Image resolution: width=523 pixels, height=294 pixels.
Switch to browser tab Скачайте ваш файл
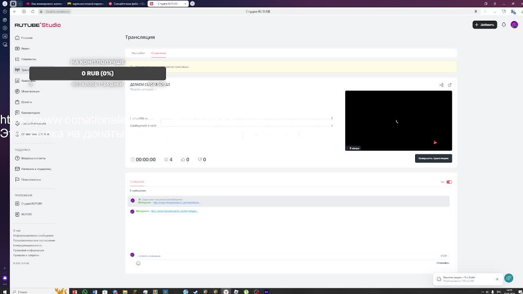pos(127,4)
